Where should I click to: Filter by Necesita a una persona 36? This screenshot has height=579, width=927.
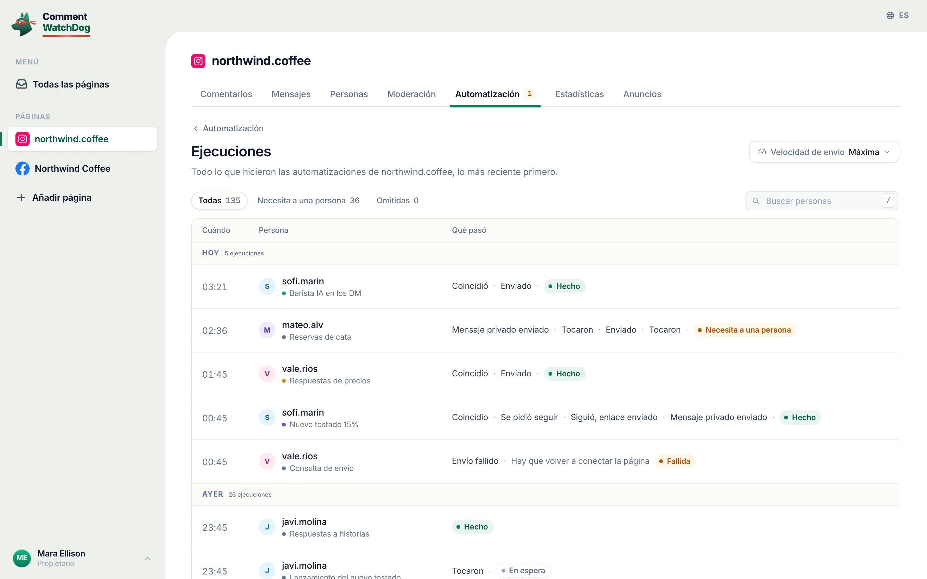coord(308,201)
